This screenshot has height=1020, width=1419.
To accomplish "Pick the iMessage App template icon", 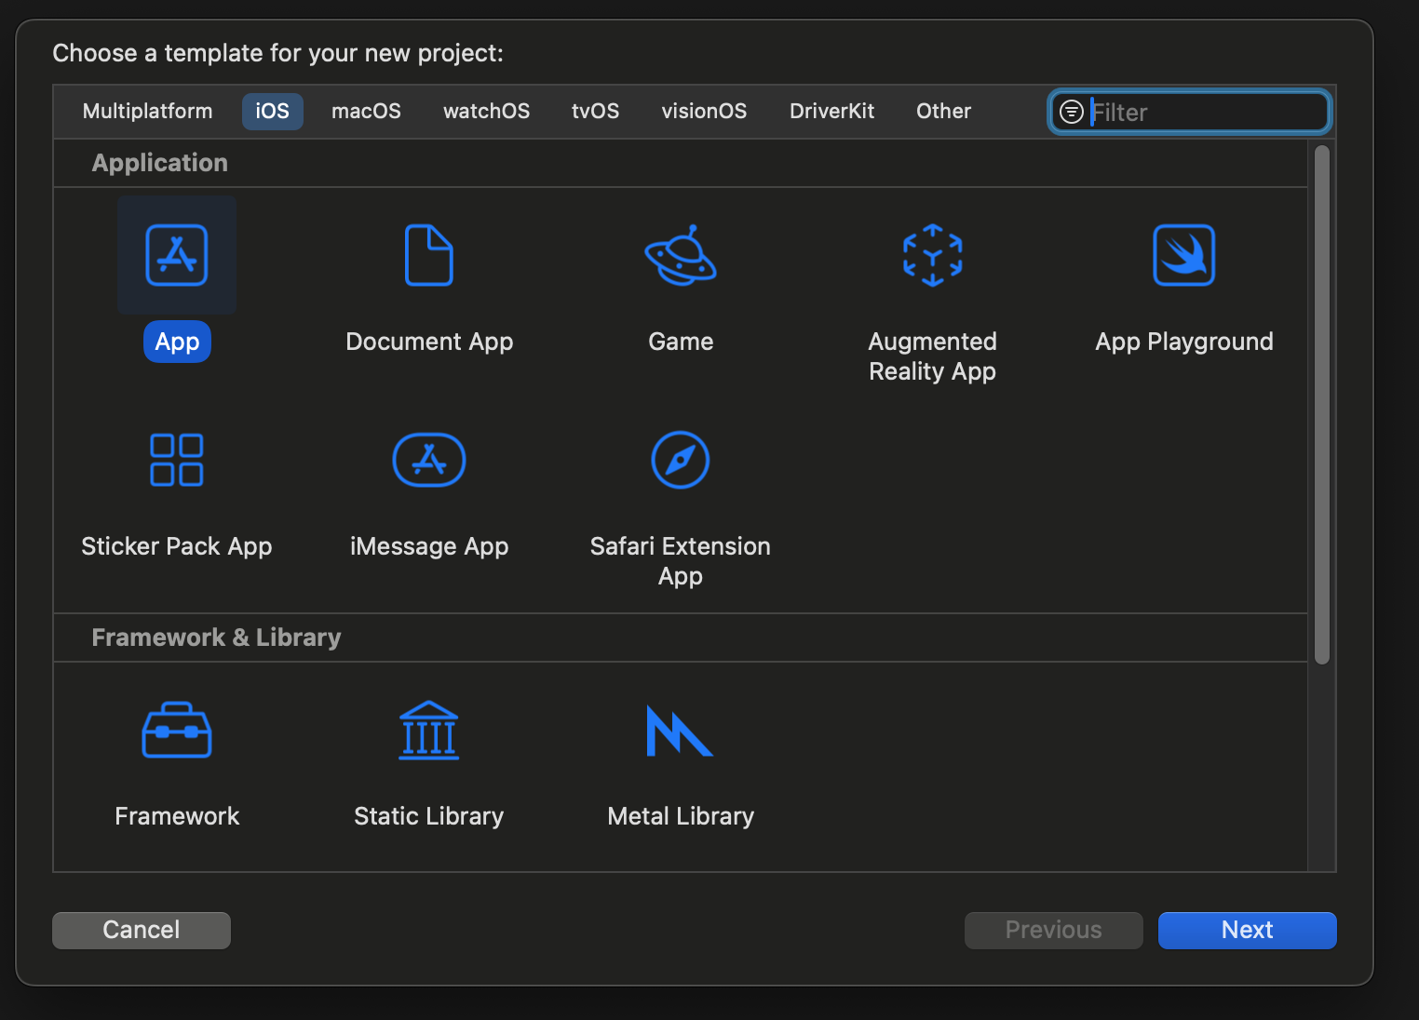I will pyautogui.click(x=429, y=460).
